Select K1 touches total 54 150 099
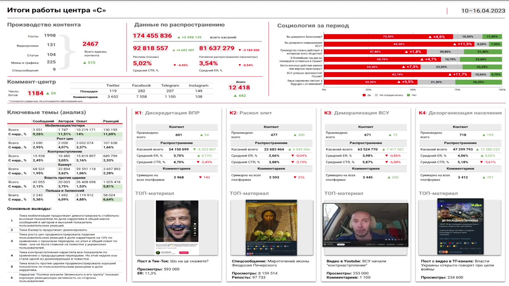The width and height of the screenshot is (509, 286). tap(179, 149)
